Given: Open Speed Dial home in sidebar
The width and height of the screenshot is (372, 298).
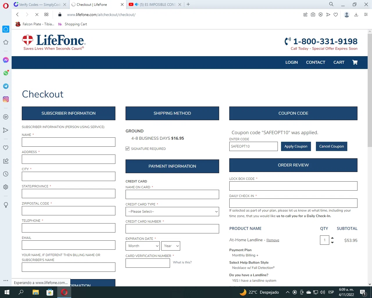Looking at the screenshot, I should [6, 29].
